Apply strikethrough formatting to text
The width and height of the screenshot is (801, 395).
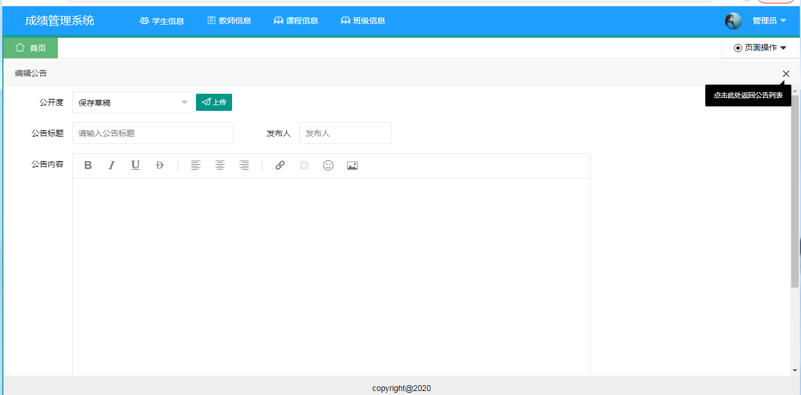(159, 166)
